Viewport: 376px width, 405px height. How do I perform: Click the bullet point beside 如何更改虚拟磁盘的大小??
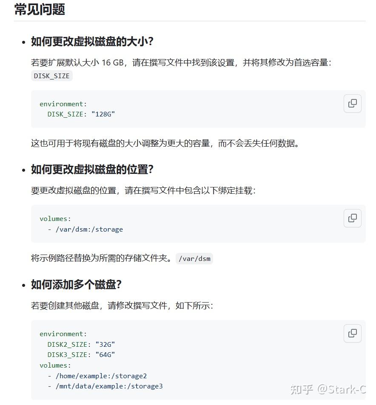click(24, 41)
